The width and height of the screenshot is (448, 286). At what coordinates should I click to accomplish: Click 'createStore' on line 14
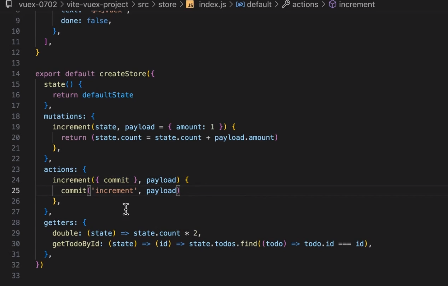tap(123, 74)
